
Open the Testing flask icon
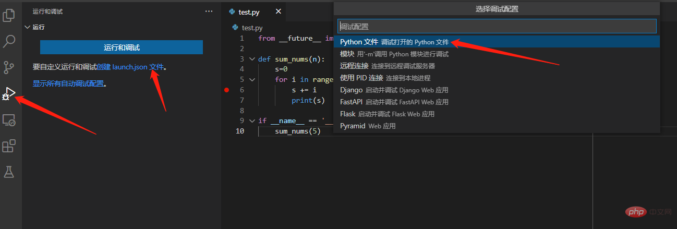click(x=9, y=172)
